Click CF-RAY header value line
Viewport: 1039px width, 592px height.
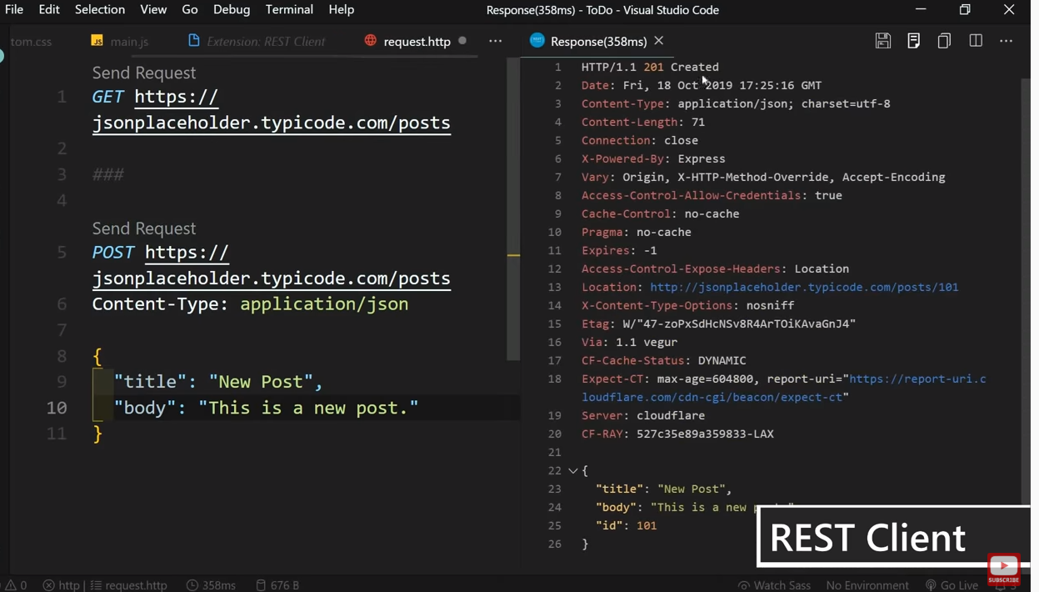[677, 434]
